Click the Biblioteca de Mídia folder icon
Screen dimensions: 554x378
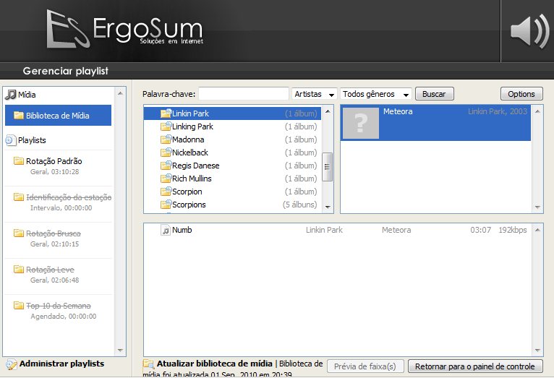tap(19, 115)
